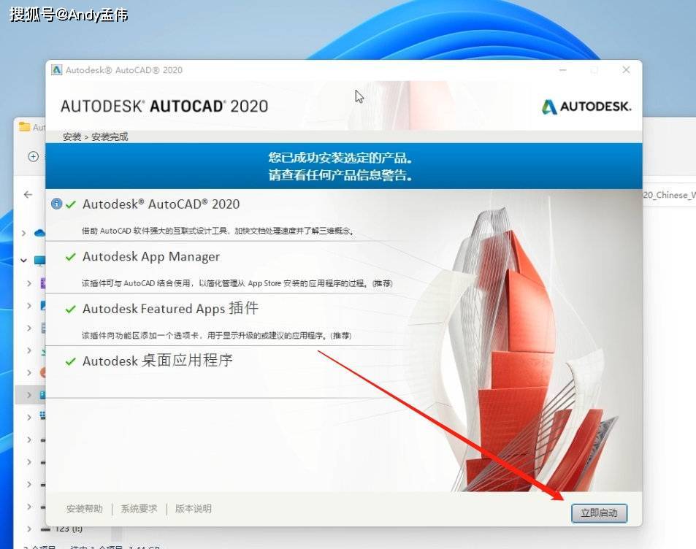The height and width of the screenshot is (549, 696).
Task: Click the Autodesk Featured Apps 插件 product title
Action: 170,309
